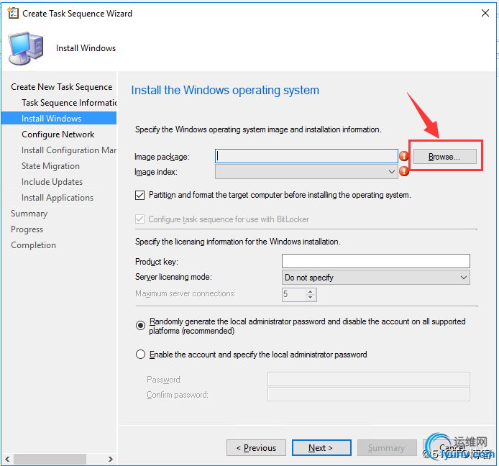Viewport: 499px width, 466px height.
Task: Click the 'Install the Windows operating system' heading
Action: [225, 90]
